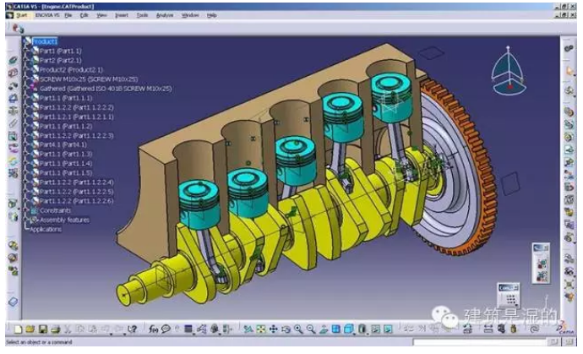Click the Create Multi-View icon
Screen dimensions: 583x354
pos(335,329)
